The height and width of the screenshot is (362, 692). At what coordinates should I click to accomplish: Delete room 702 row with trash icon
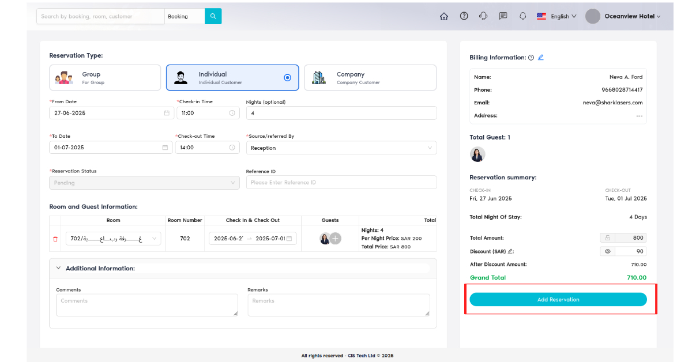coord(55,239)
